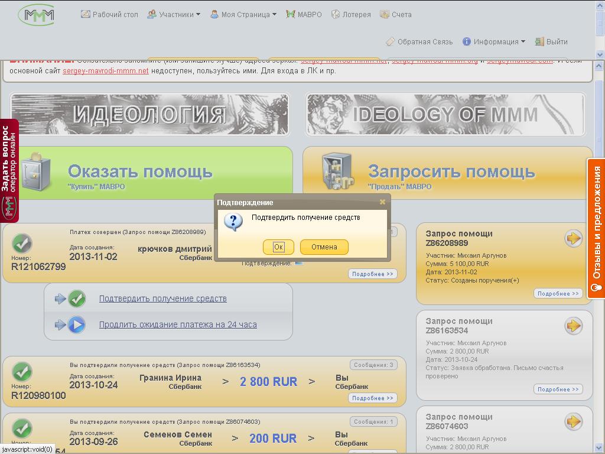This screenshot has height=454, width=605.
Task: Expand the Моя Страница dropdown menu
Action: coord(243,14)
